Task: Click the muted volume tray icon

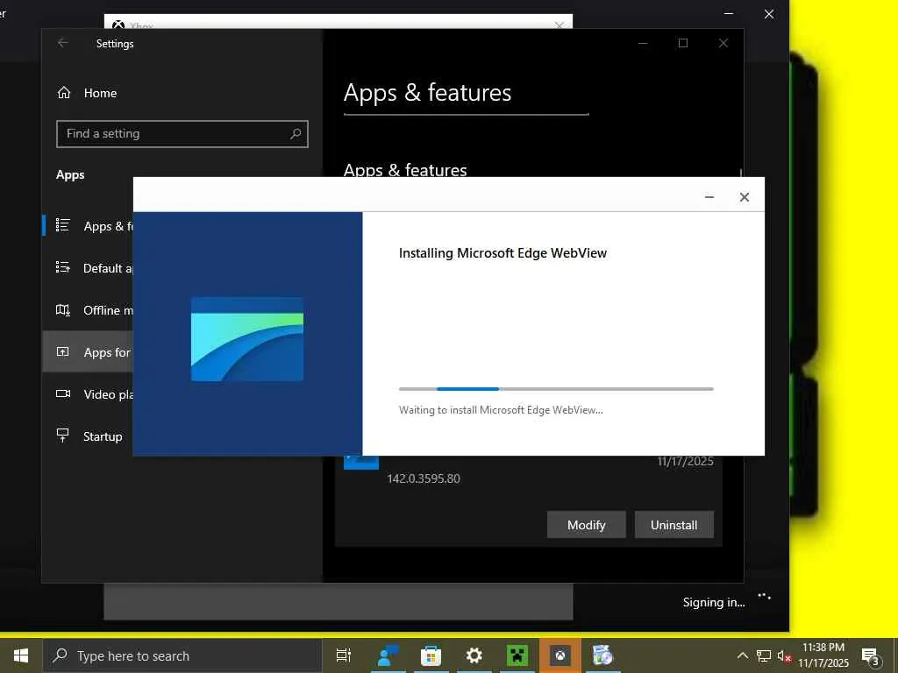Action: pos(784,655)
